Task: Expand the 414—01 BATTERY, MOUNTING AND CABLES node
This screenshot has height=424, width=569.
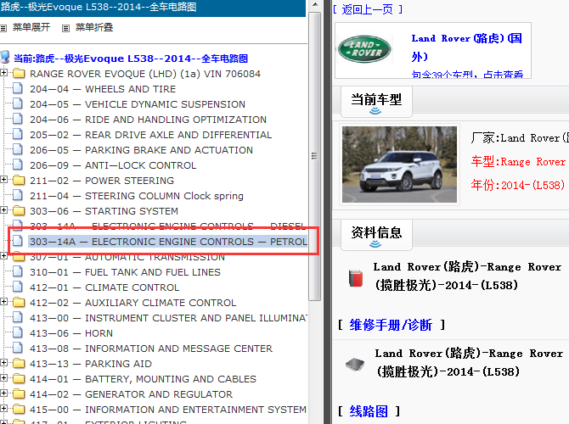Action: [x=3, y=377]
